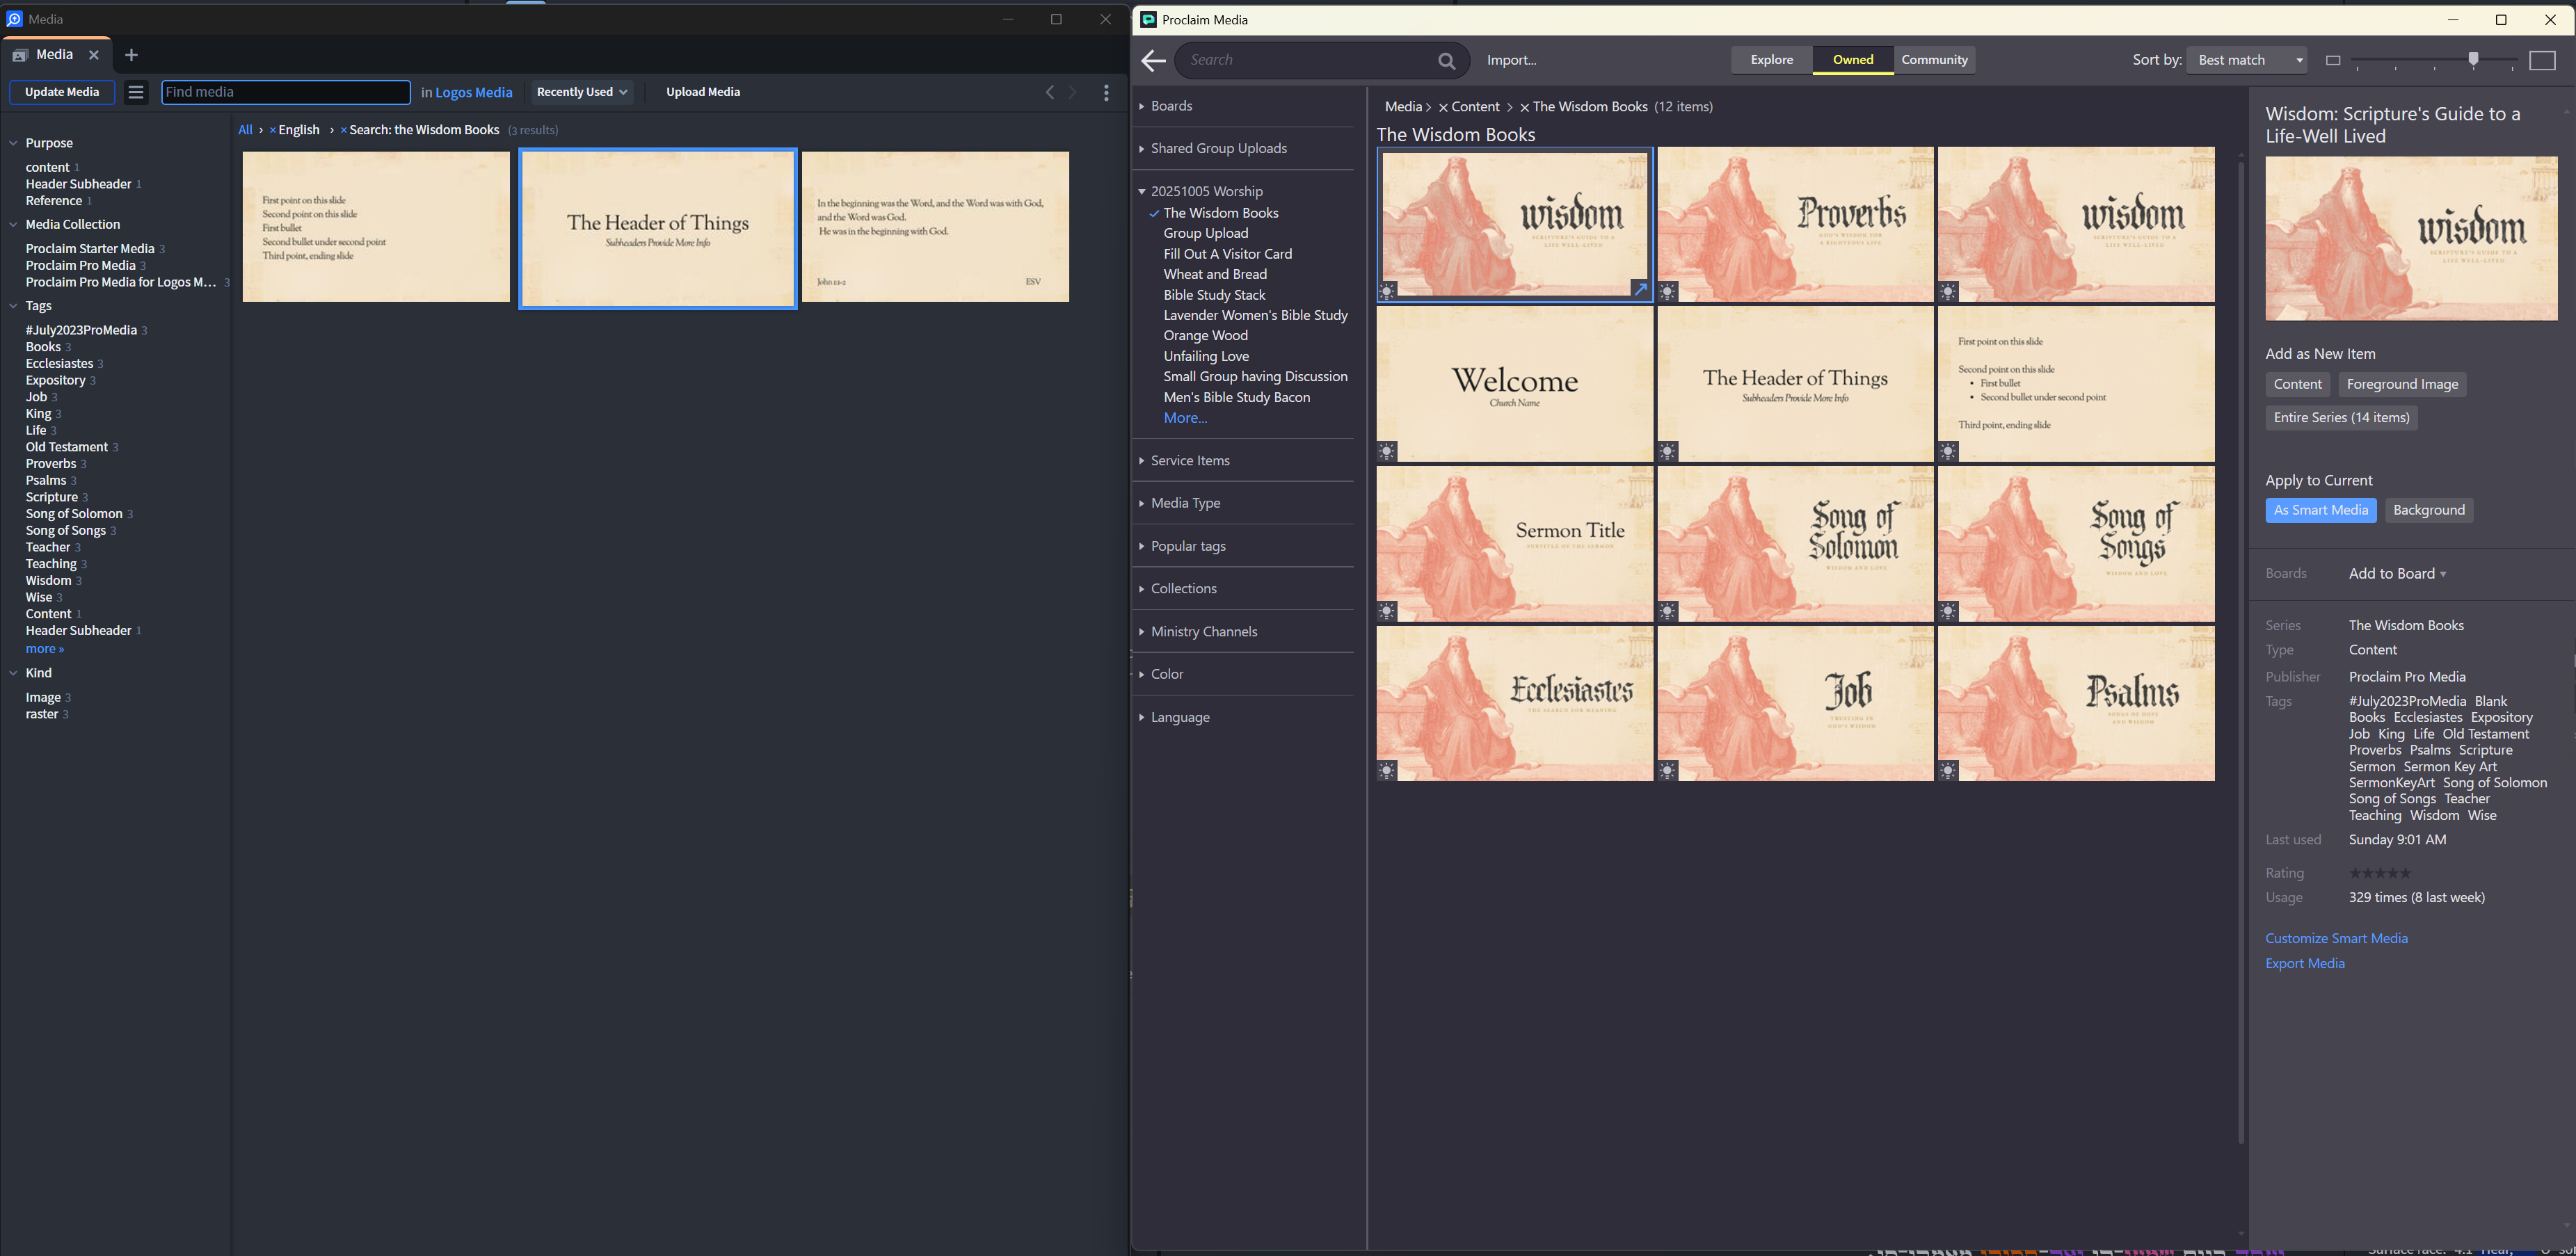Remove the Content breadcrumb filter
This screenshot has width=2576, height=1256.
(1443, 107)
